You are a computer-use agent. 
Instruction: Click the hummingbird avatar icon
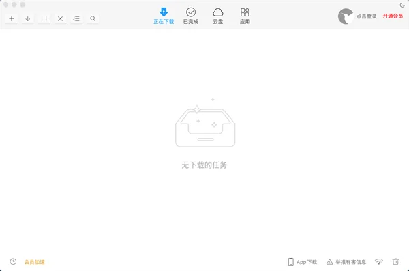click(346, 16)
